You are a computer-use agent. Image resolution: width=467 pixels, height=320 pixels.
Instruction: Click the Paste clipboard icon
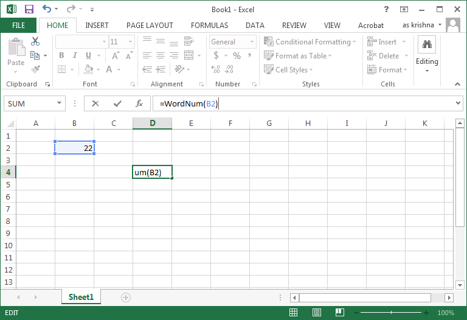16,47
